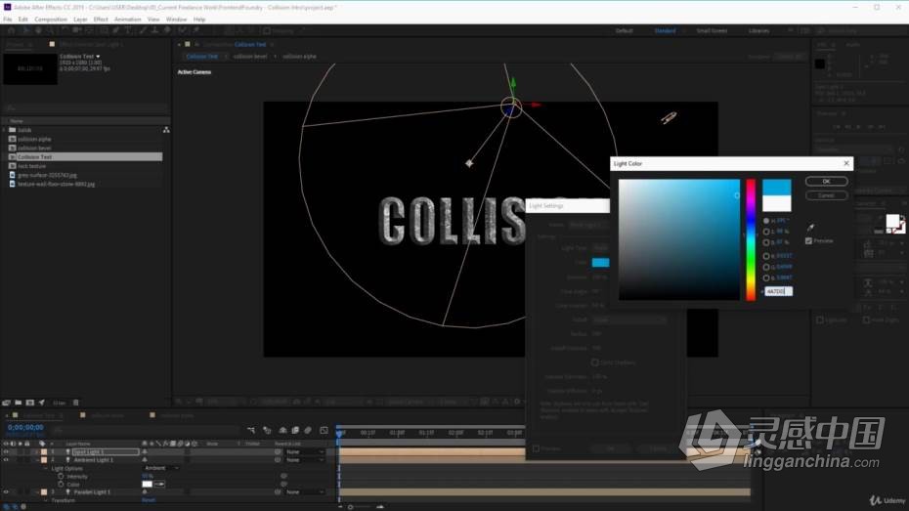Viewport: 909px width, 511px height.
Task: Click the hex color input field
Action: [x=778, y=291]
